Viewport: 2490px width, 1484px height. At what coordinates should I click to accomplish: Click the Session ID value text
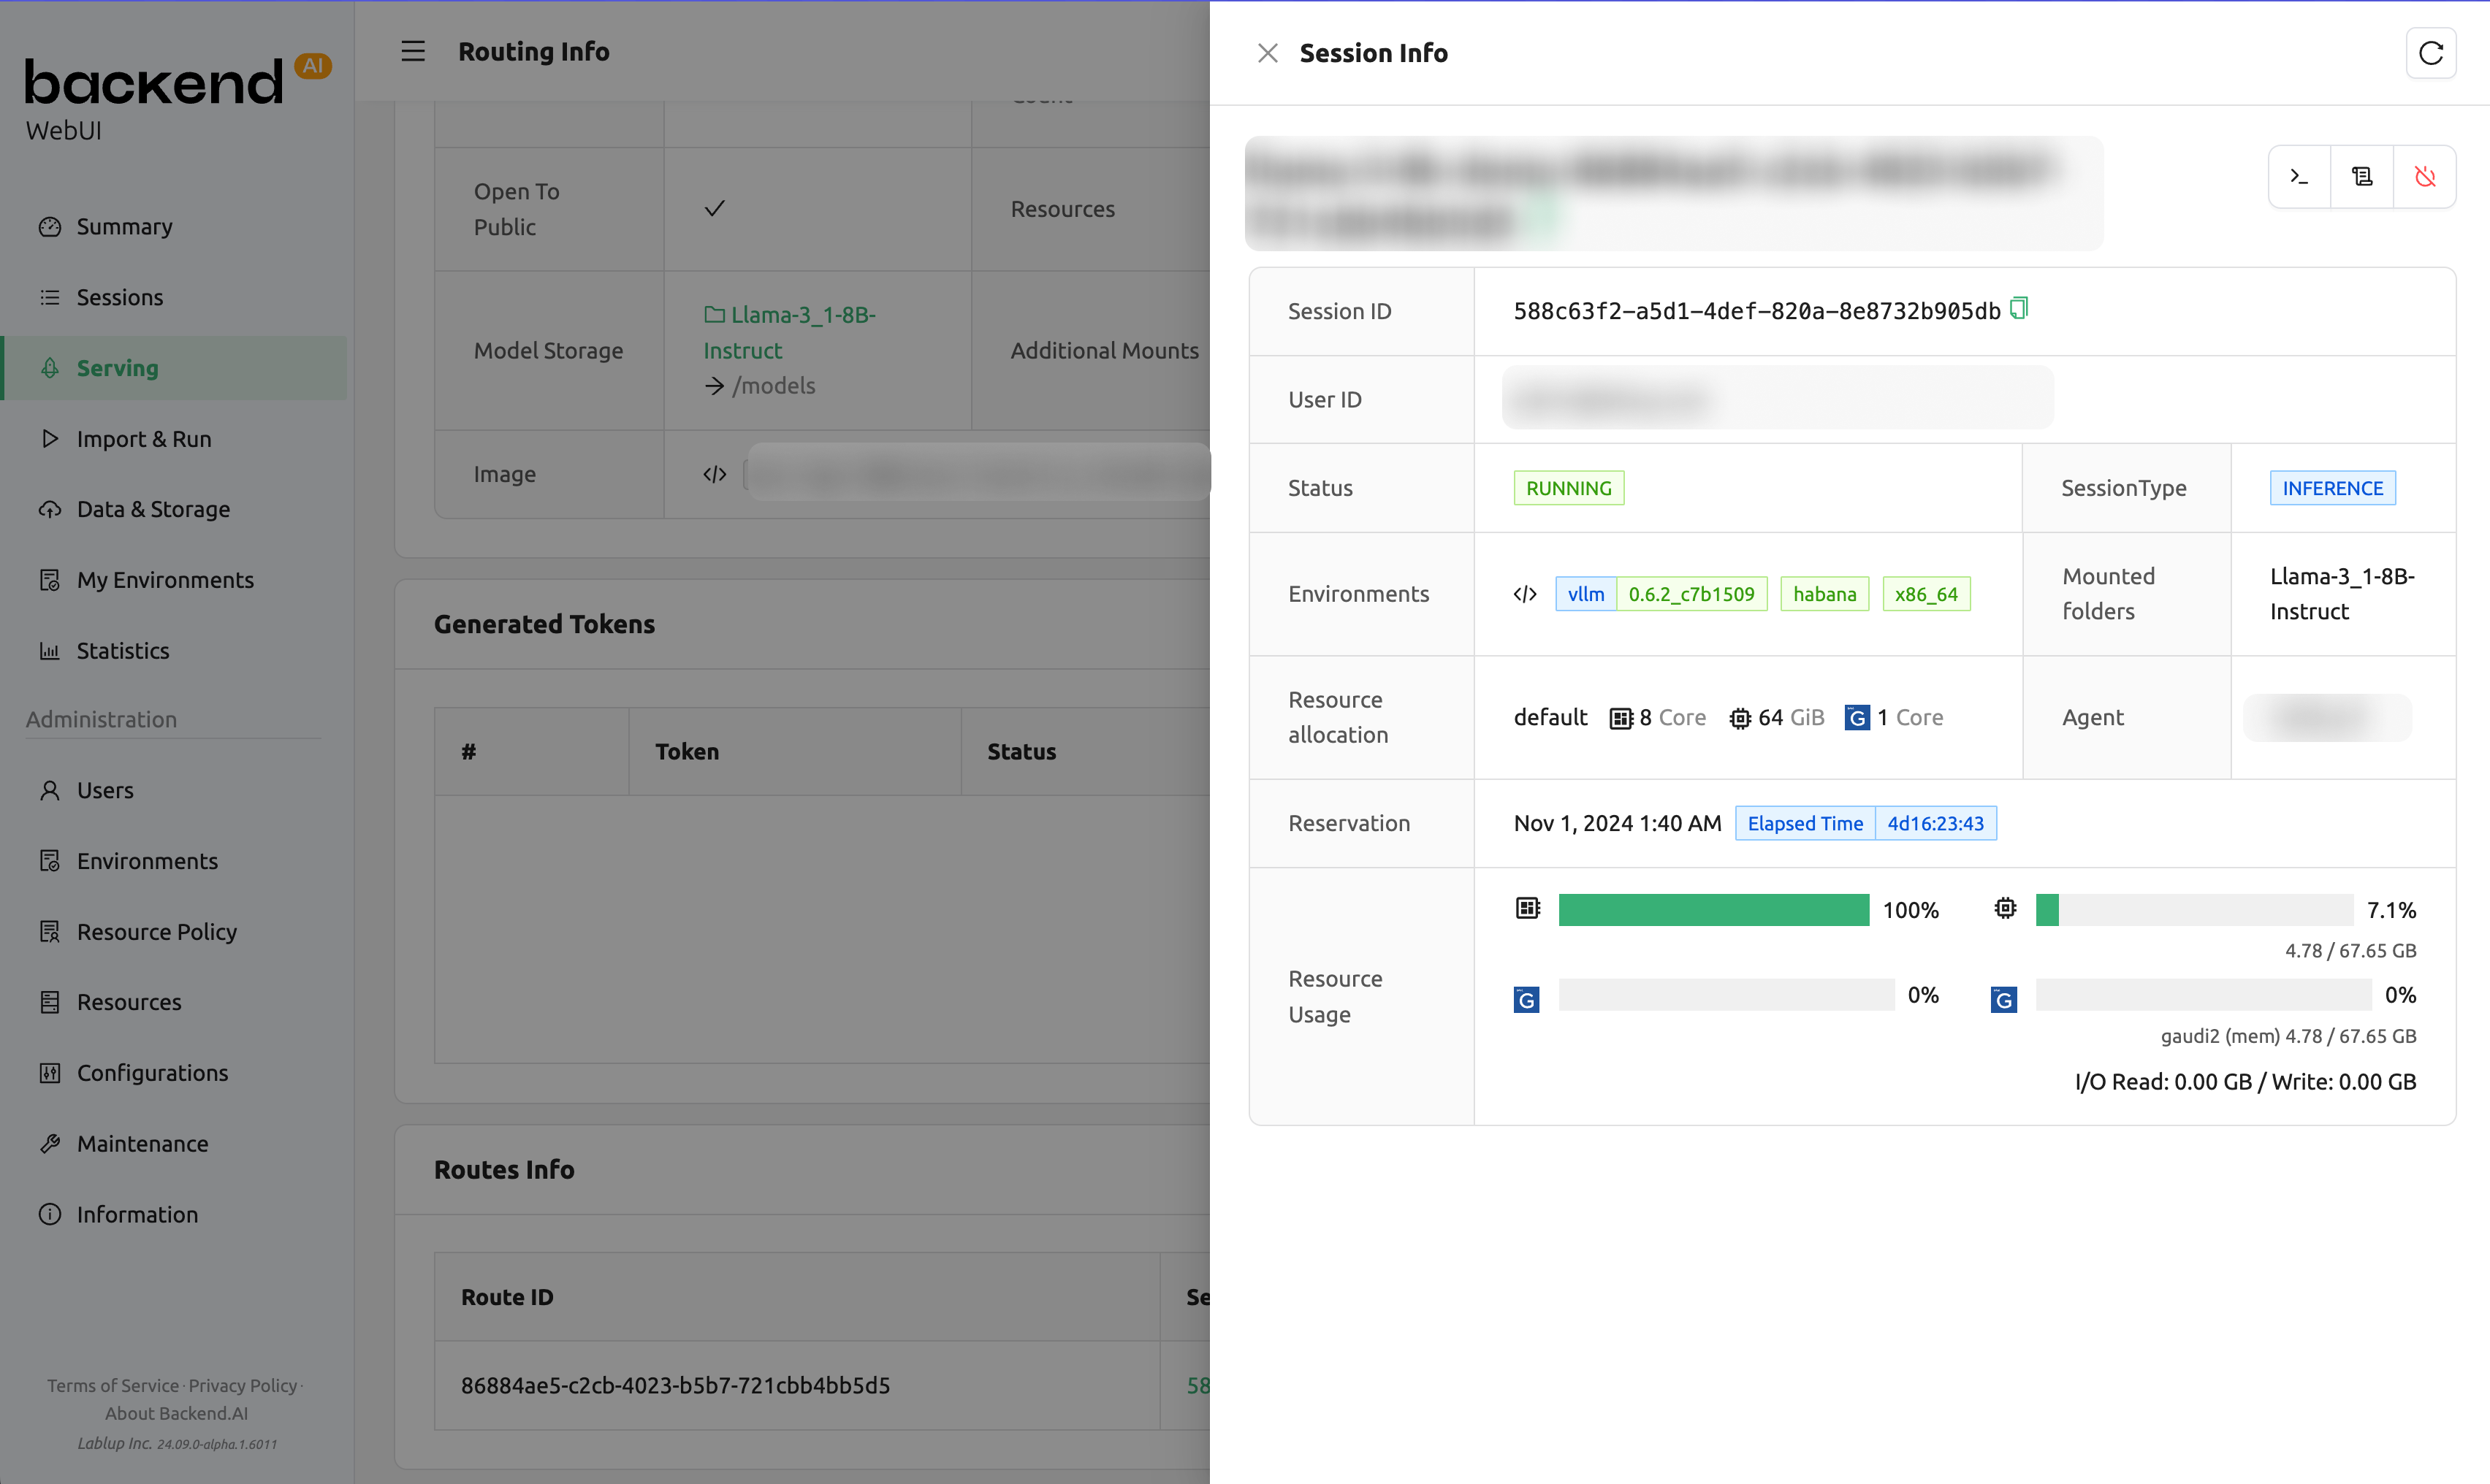1756,311
